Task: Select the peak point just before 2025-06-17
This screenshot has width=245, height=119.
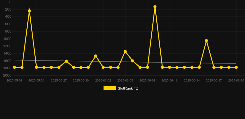Action: click(x=207, y=41)
